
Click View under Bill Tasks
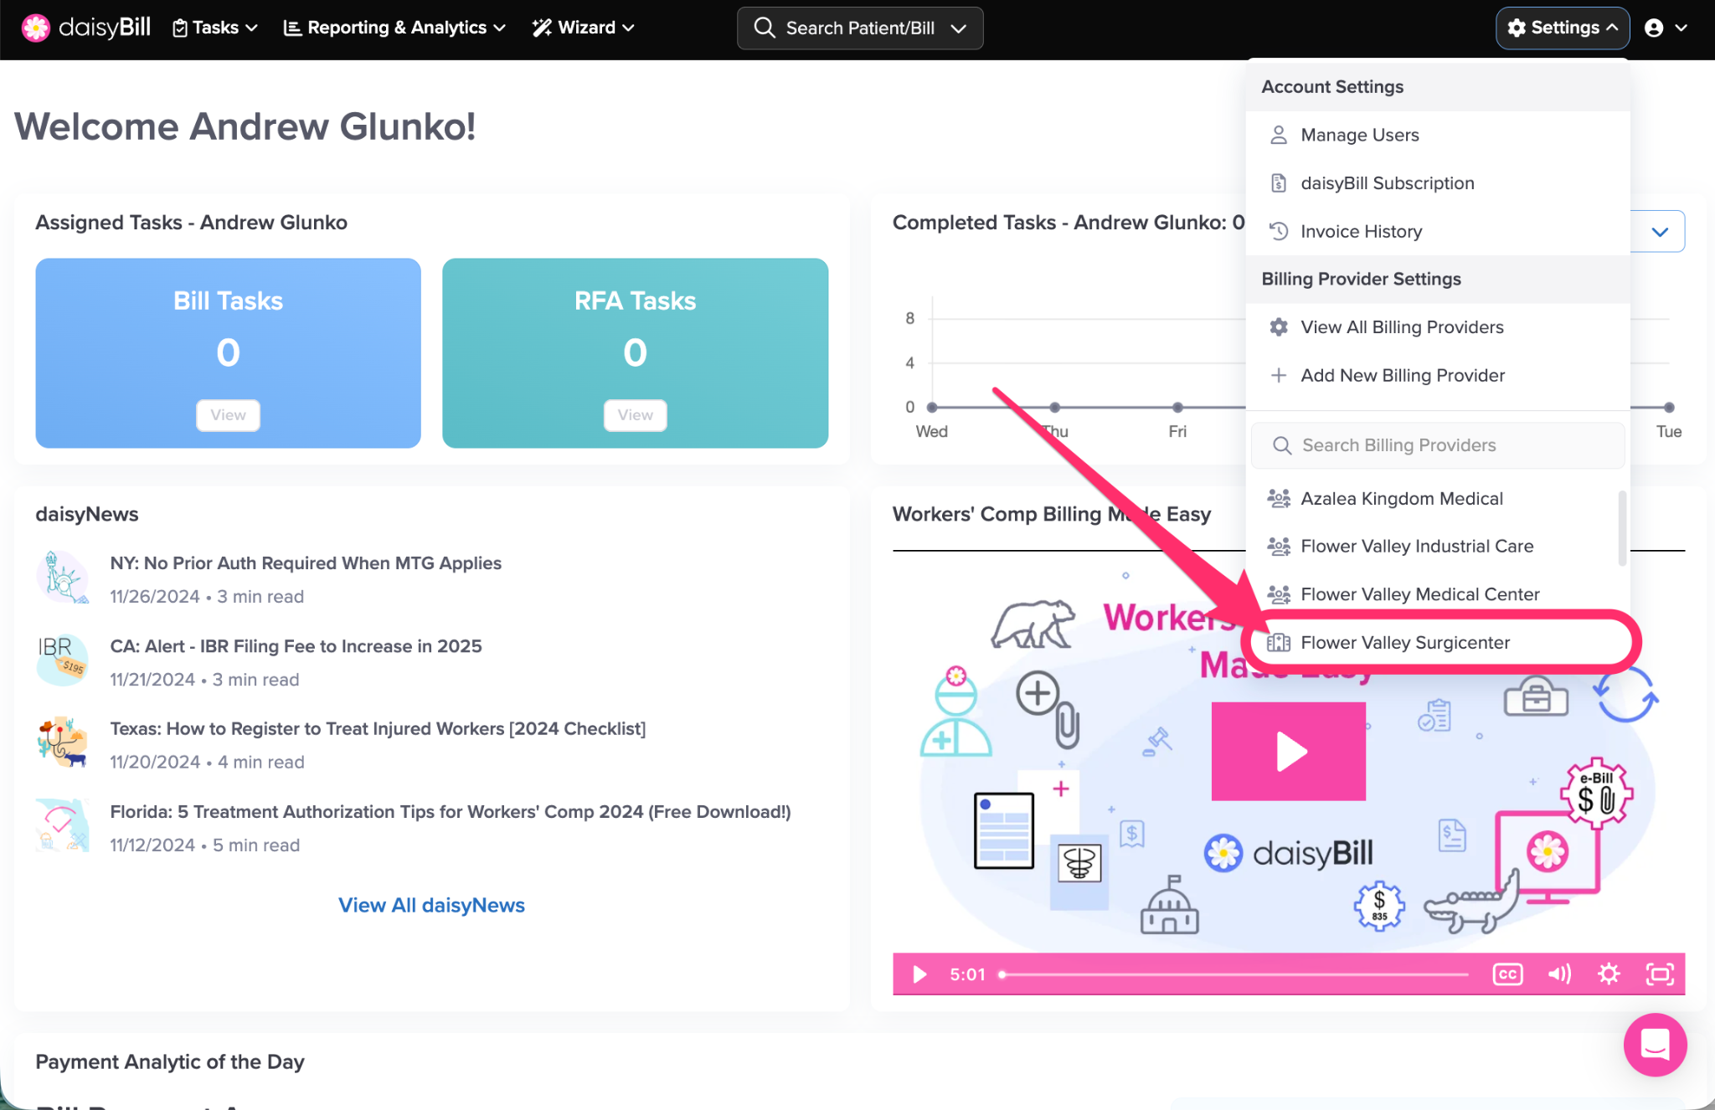pyautogui.click(x=228, y=414)
